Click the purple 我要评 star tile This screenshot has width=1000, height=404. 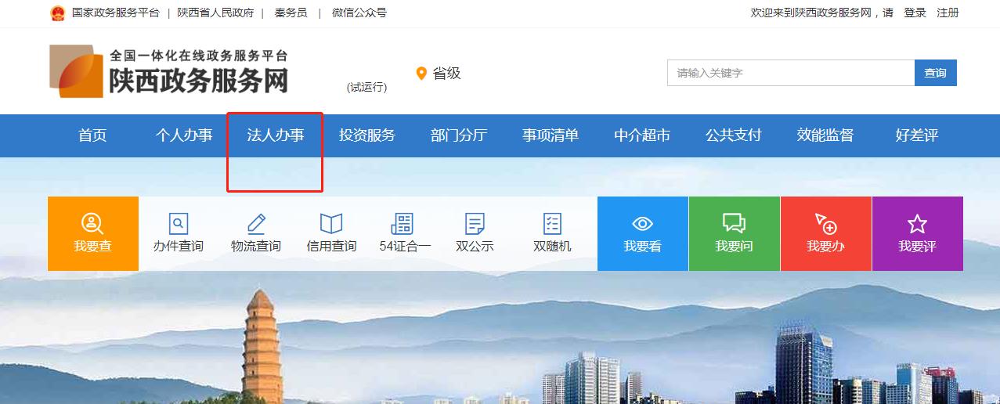(x=917, y=233)
